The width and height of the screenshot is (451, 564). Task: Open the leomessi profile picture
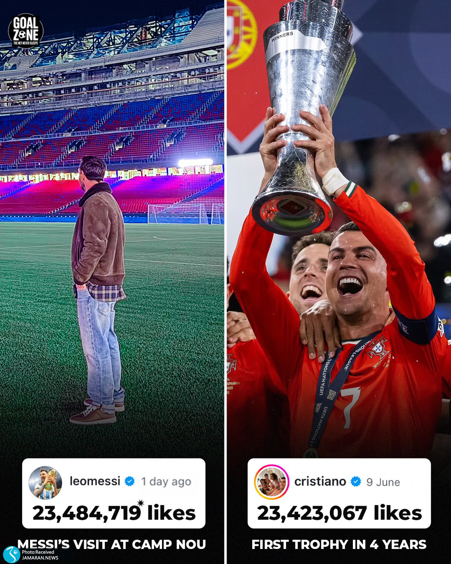45,483
